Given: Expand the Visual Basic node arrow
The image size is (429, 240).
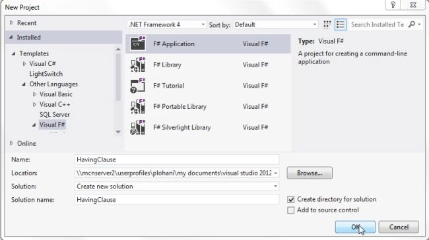Looking at the screenshot, I should click(34, 94).
